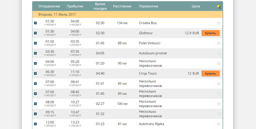Star the Croatia Bus trip as favorite
Image resolution: width=256 pixels, height=129 pixels.
click(219, 23)
